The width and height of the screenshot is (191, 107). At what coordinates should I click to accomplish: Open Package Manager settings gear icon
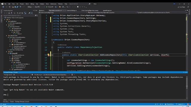[x=32, y=75]
